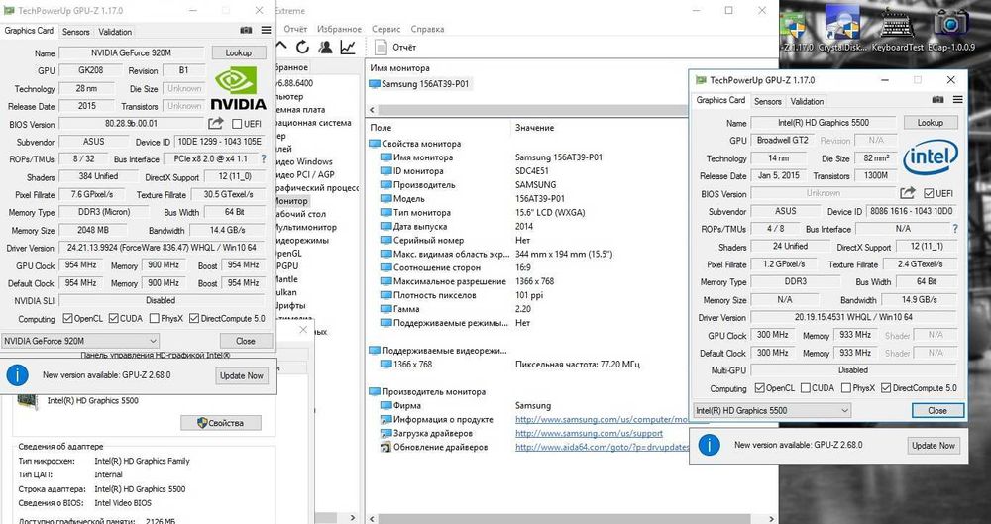
Task: Click the Поле column header in AIDA64
Action: tap(382, 128)
